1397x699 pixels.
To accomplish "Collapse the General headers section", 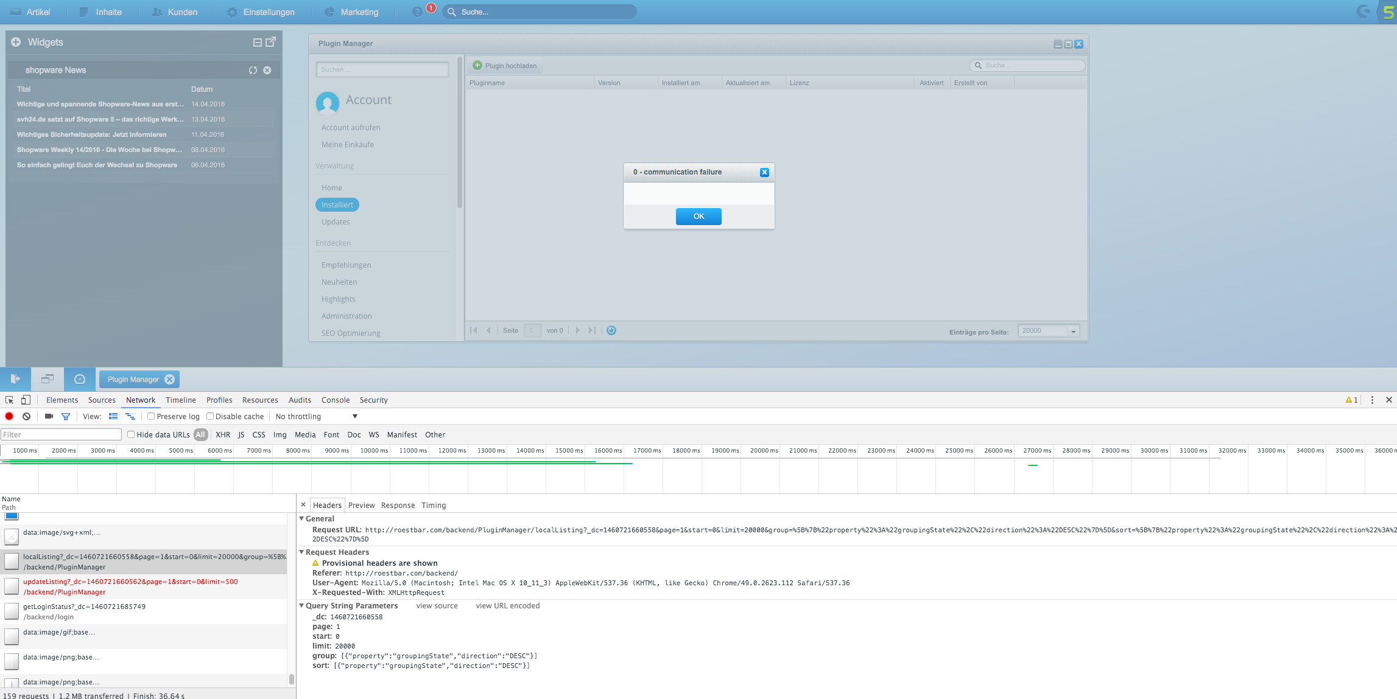I will point(301,518).
